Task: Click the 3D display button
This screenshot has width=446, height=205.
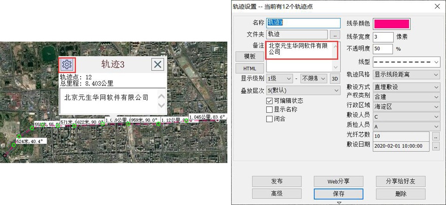Action: [334, 79]
